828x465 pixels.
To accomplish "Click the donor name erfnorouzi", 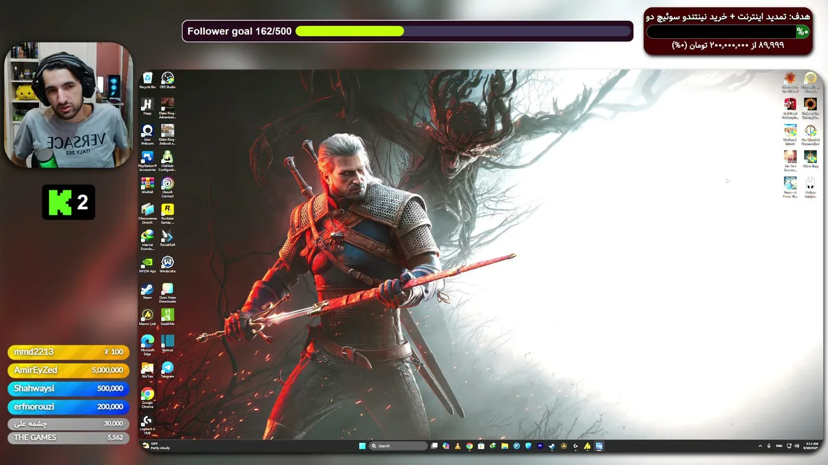I will point(34,406).
